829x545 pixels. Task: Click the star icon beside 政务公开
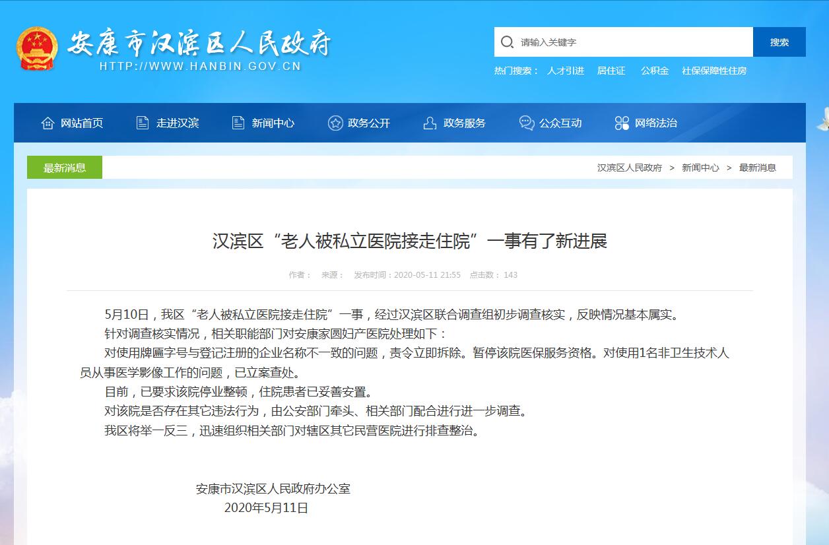[335, 123]
